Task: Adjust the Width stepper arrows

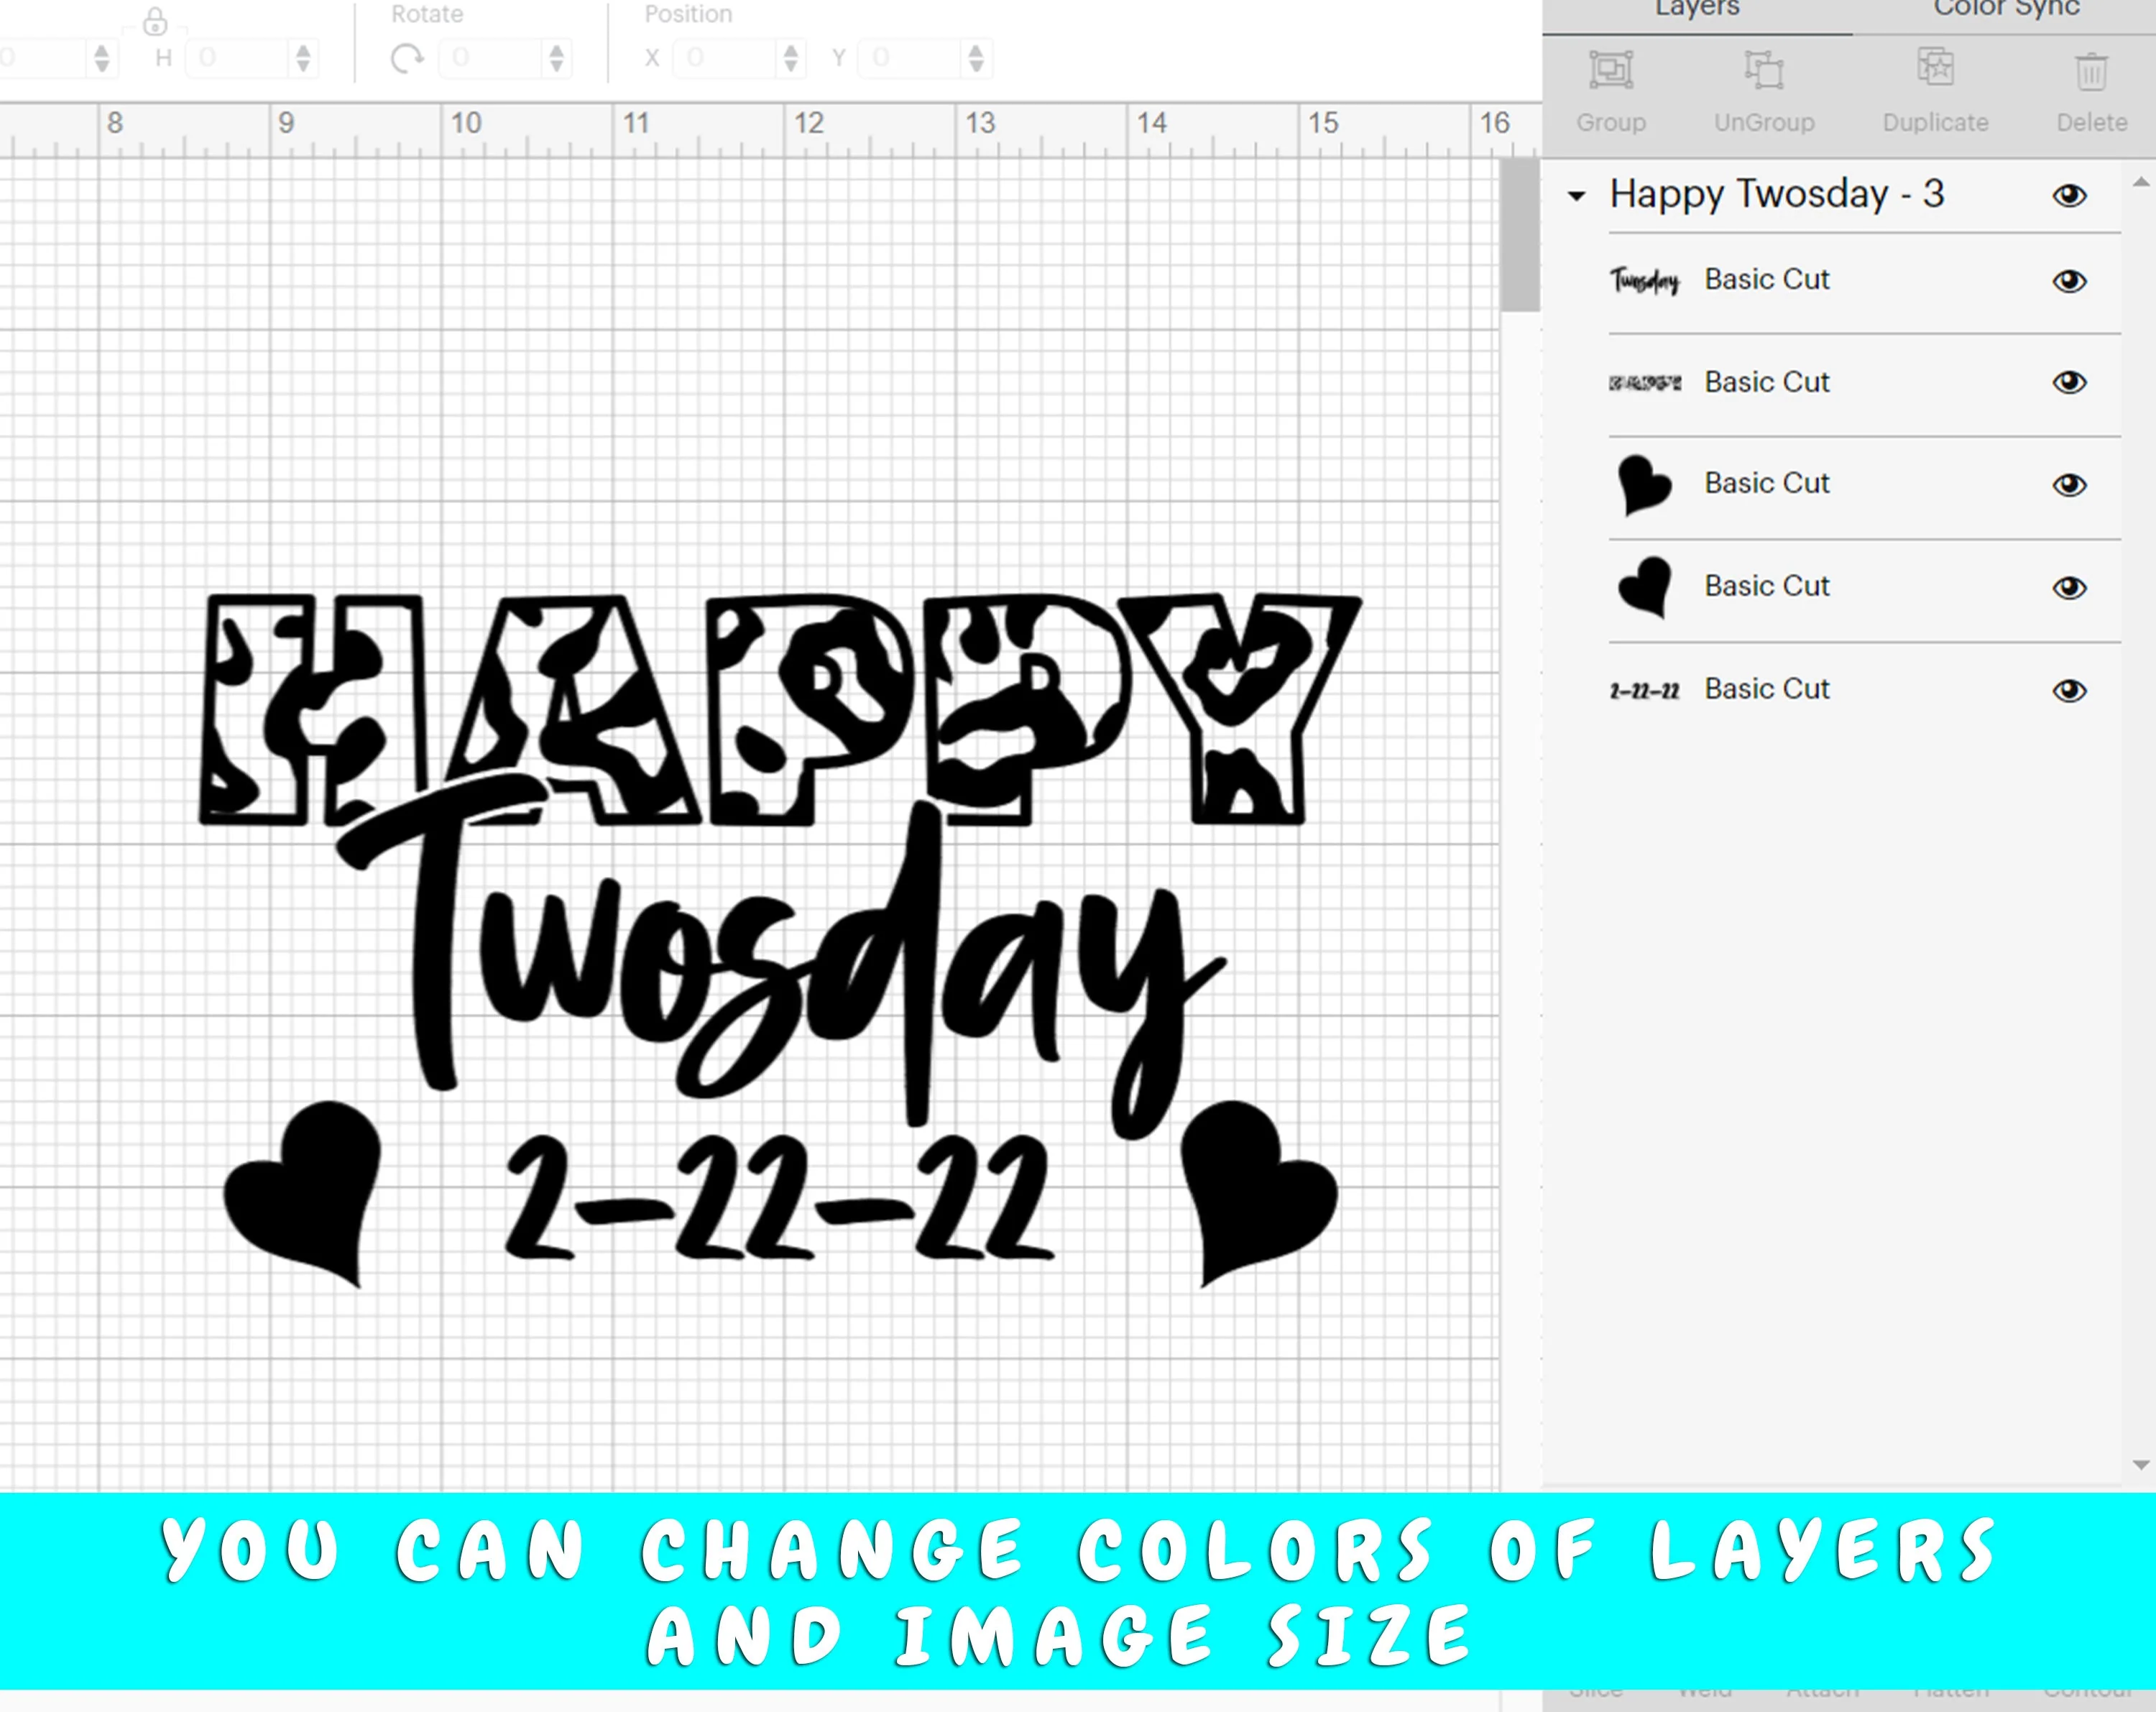Action: tap(101, 58)
